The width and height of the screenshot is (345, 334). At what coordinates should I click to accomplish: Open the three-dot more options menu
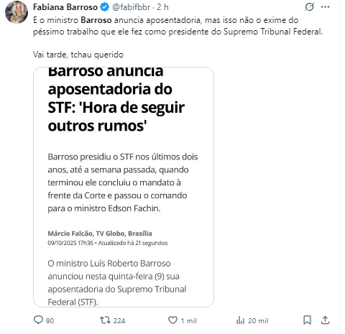pos(325,7)
